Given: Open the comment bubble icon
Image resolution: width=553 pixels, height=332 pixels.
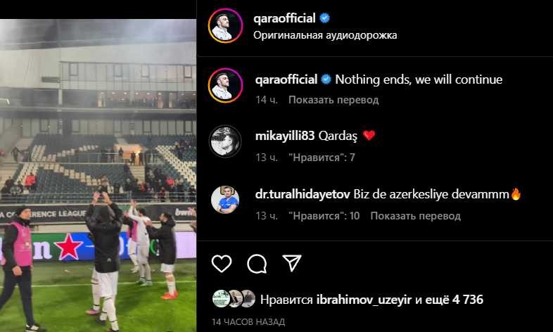Looking at the screenshot, I should pyautogui.click(x=257, y=264).
